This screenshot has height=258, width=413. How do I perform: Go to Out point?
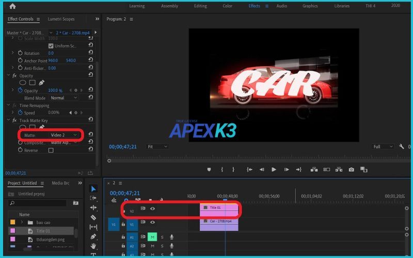299,170
